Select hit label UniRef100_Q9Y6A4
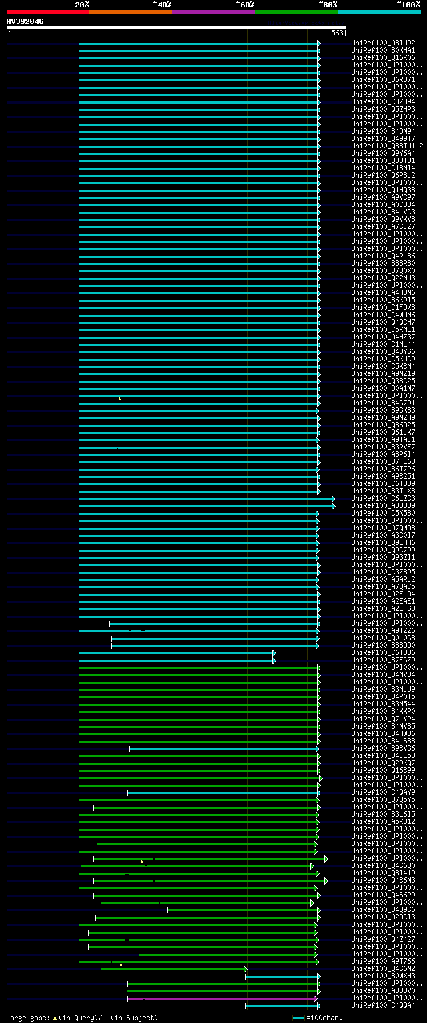This screenshot has height=1023, width=427. click(x=383, y=153)
